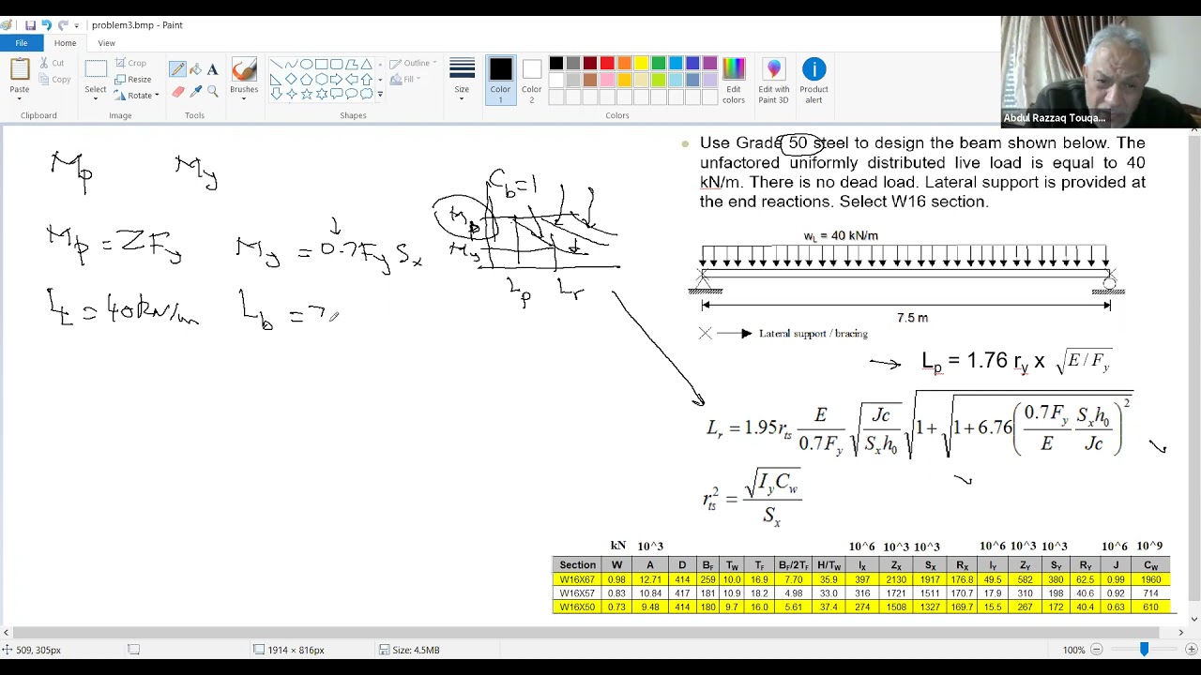Click the zoom out minus button
The image size is (1201, 675).
(x=1096, y=650)
